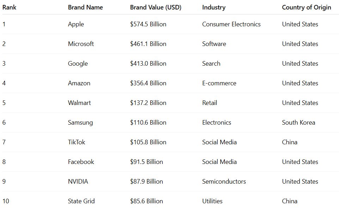Viewport: 339px width, 211px height.
Task: Select the State Grid brand name
Action: (81, 201)
